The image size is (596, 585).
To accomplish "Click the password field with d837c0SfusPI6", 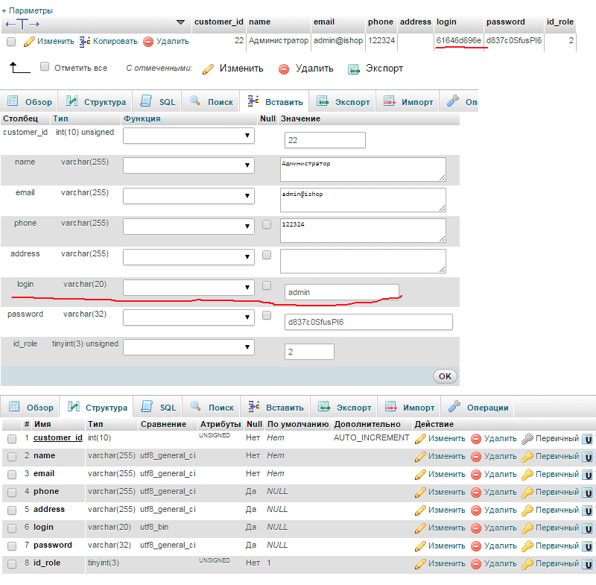I will (x=368, y=322).
